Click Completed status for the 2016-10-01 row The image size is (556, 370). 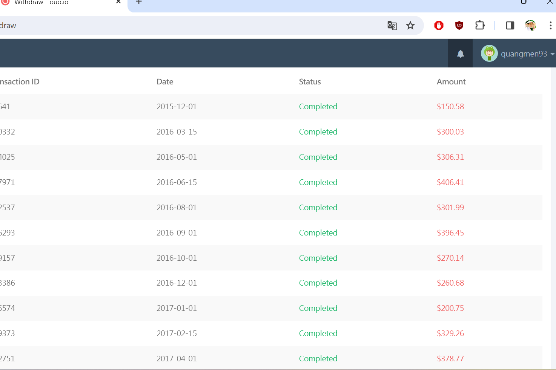pyautogui.click(x=318, y=258)
